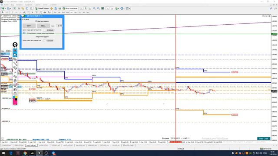278x156 pixels.
Task: Switch to the USDJPY,H1 chart tab
Action: click(x=56, y=146)
